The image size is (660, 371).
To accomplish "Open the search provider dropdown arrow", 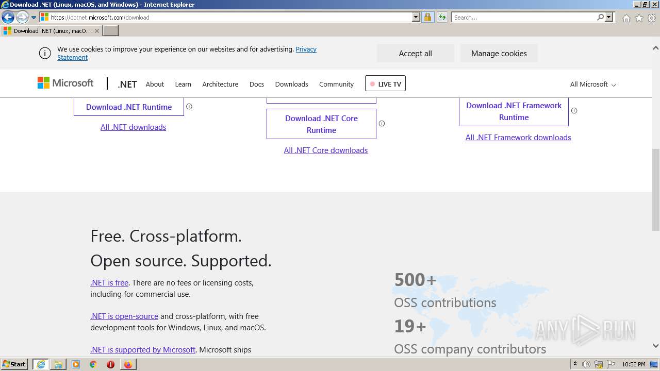I will tap(609, 17).
